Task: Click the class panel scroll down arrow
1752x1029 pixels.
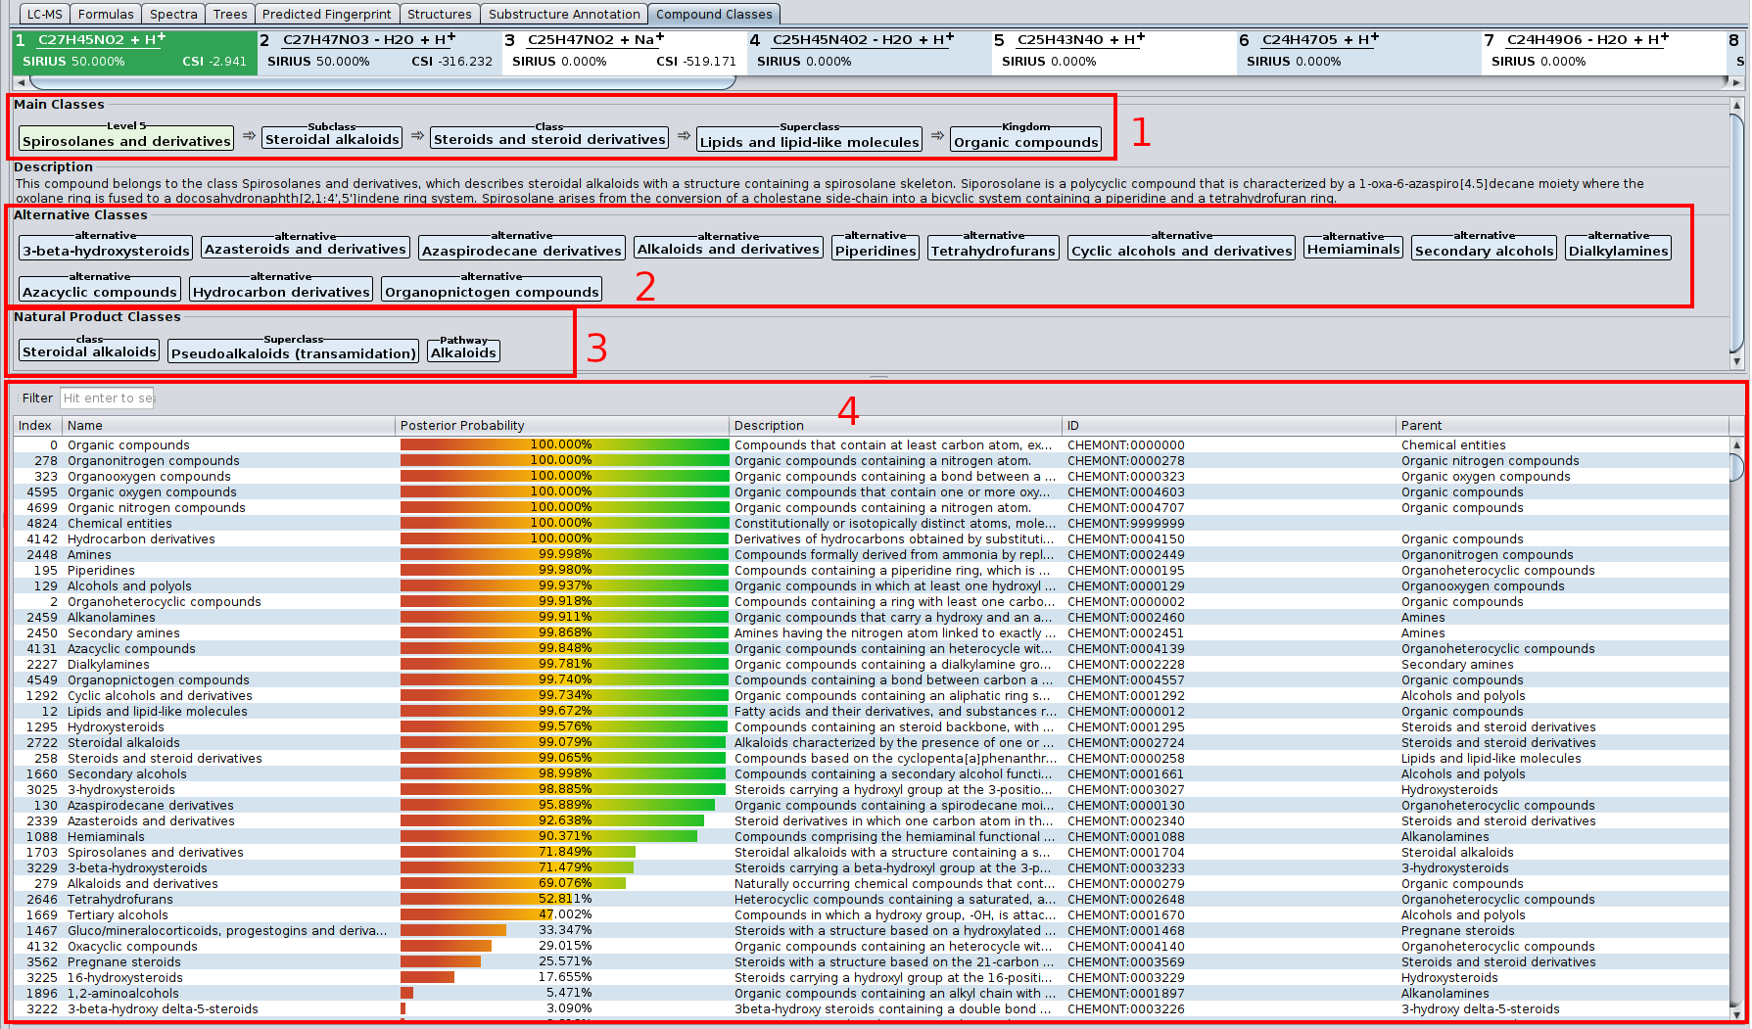Action: (x=1737, y=361)
